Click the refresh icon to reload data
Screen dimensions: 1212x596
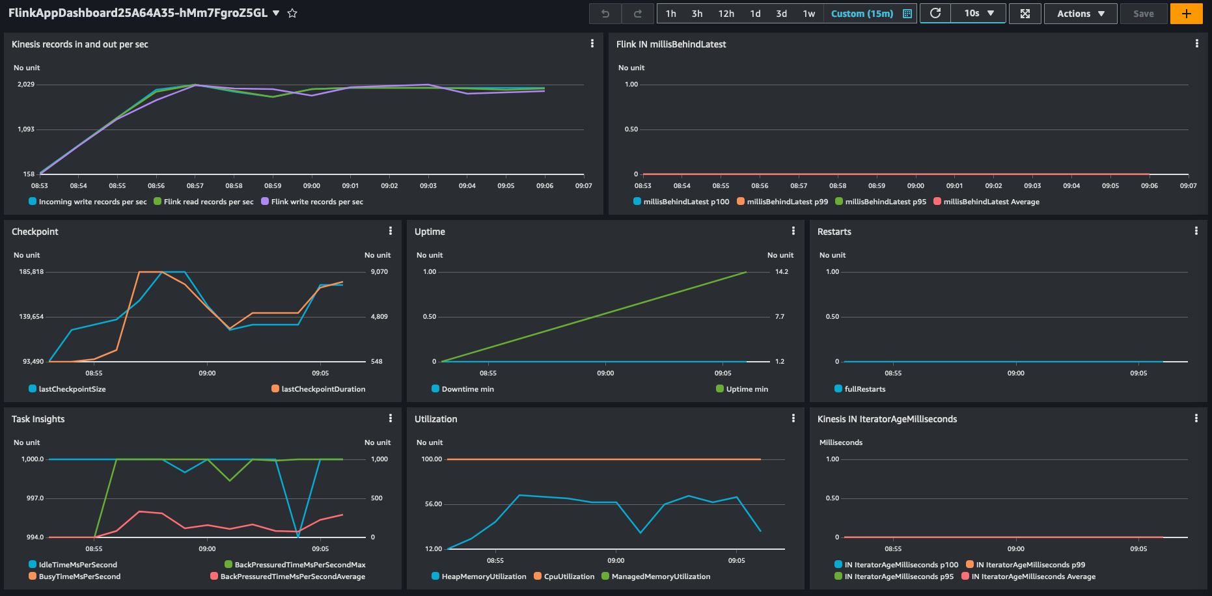[x=935, y=13]
